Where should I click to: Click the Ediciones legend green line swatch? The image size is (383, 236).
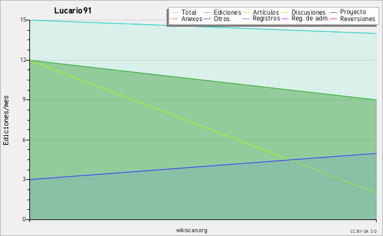(x=207, y=13)
